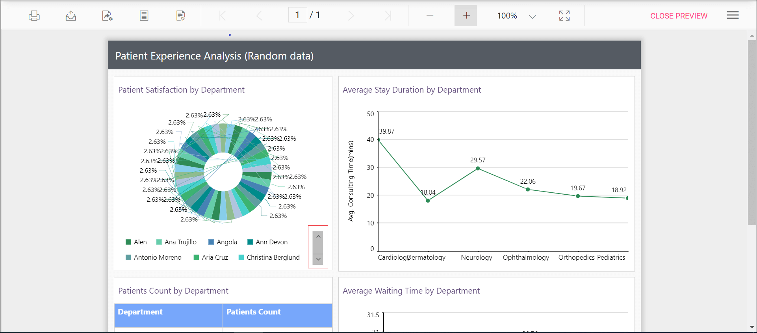The width and height of the screenshot is (757, 333).
Task: Click the current page number field
Action: [298, 15]
